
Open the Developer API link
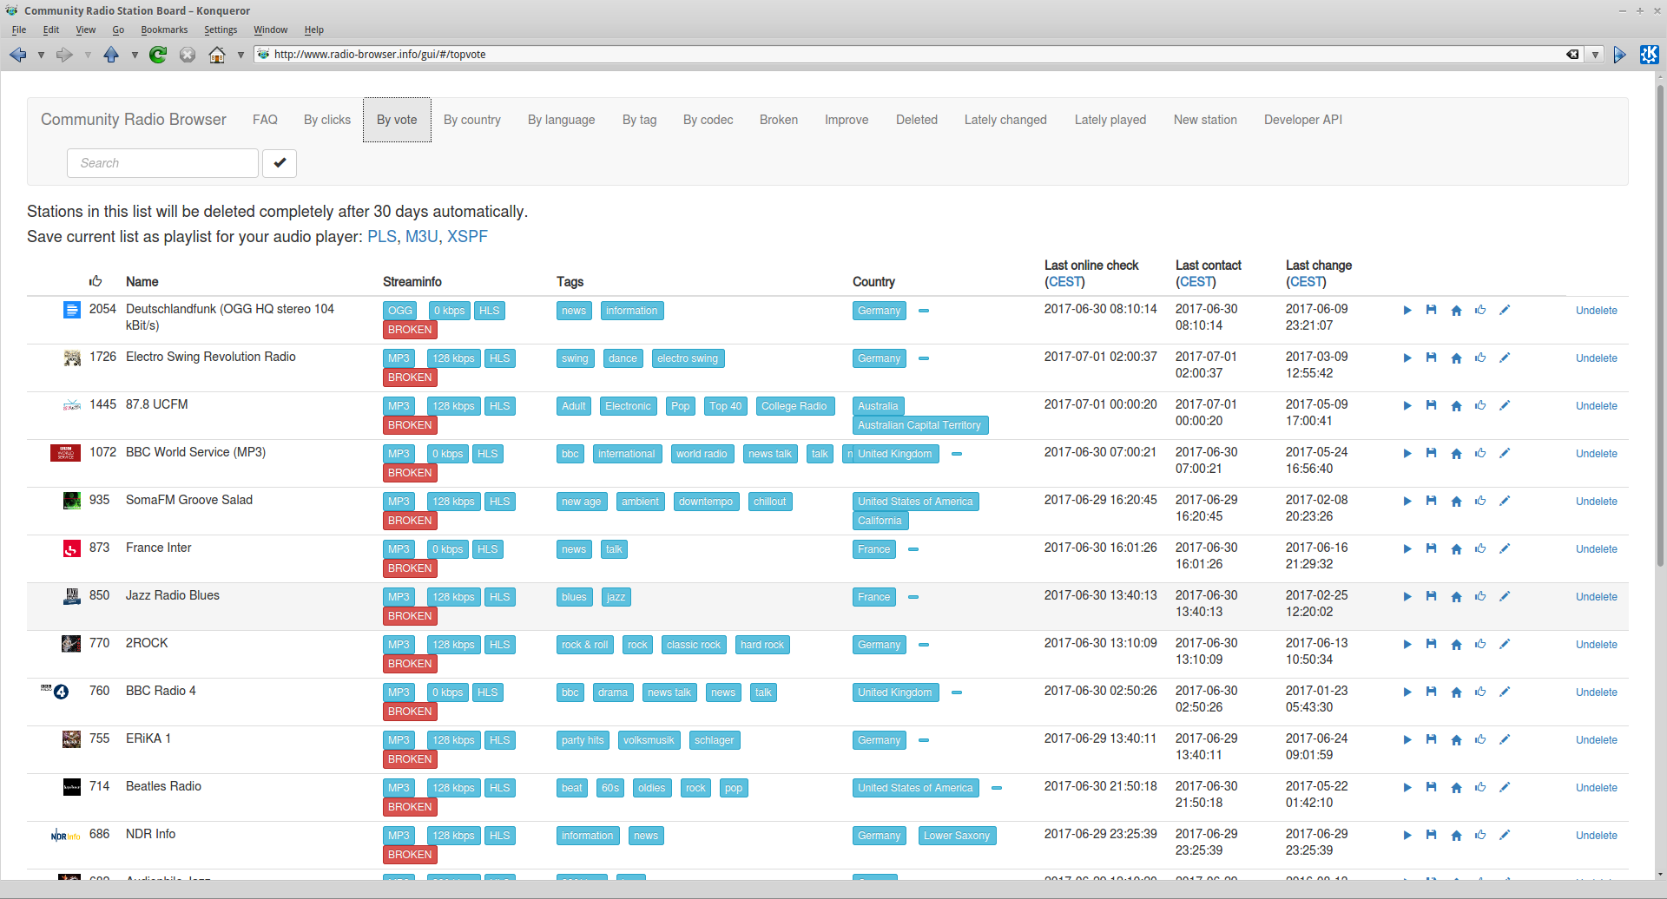click(1303, 120)
